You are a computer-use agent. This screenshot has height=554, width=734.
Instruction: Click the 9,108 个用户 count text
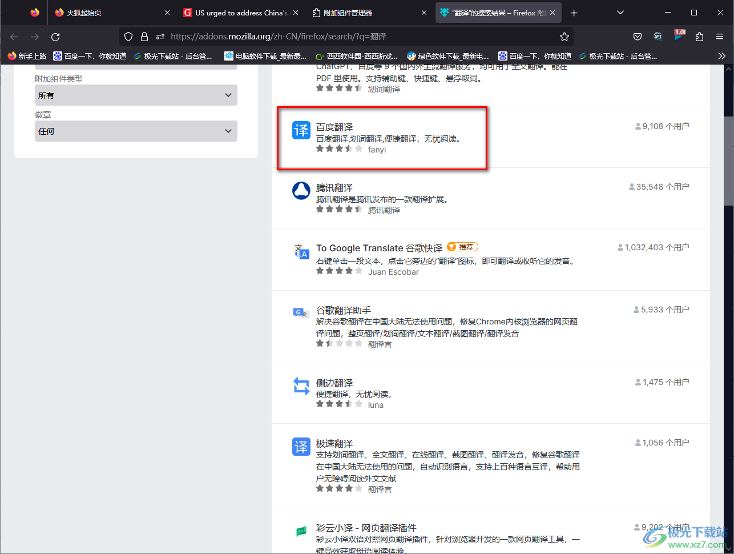pyautogui.click(x=666, y=126)
